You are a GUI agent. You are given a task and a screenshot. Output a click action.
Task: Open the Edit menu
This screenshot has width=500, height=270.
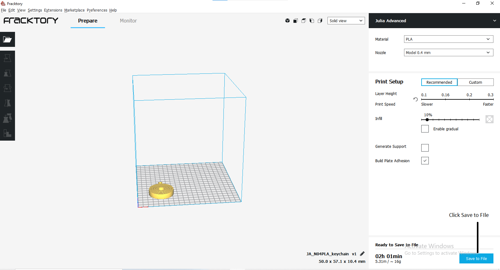coord(12,10)
